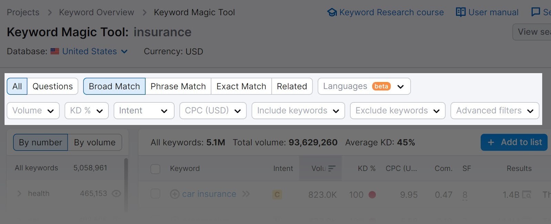Screen dimensions: 551x224
Task: Switch to the Questions tab
Action: (52, 86)
